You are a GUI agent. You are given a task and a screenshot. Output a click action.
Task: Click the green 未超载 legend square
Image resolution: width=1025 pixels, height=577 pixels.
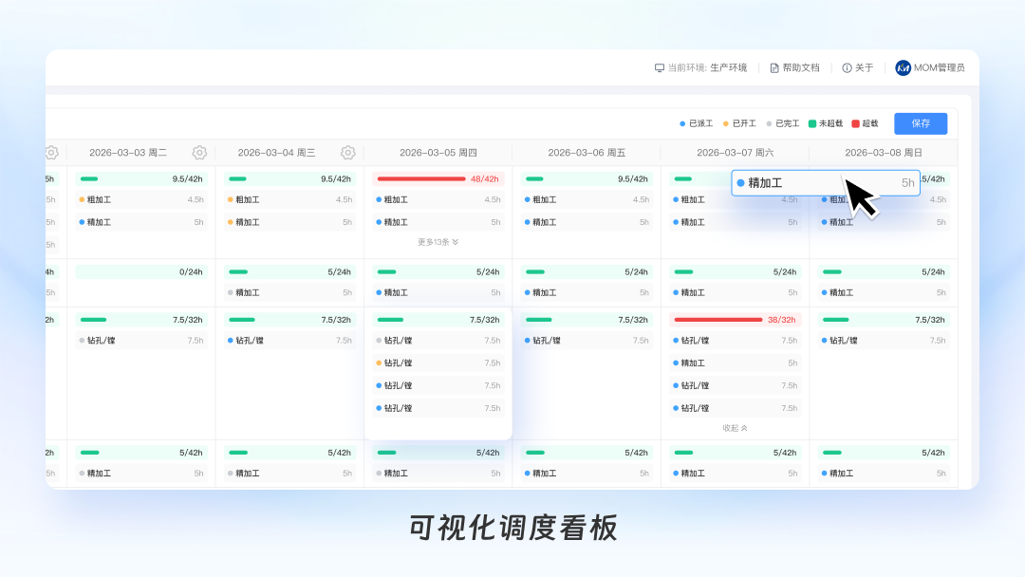[x=812, y=123]
